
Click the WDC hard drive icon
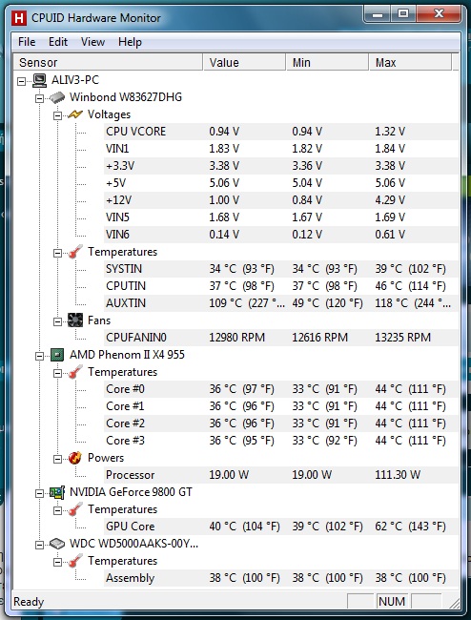(57, 544)
